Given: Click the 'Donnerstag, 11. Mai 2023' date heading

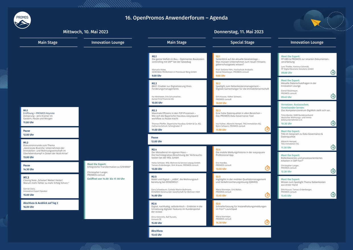Looking at the screenshot, I should click(239, 32).
